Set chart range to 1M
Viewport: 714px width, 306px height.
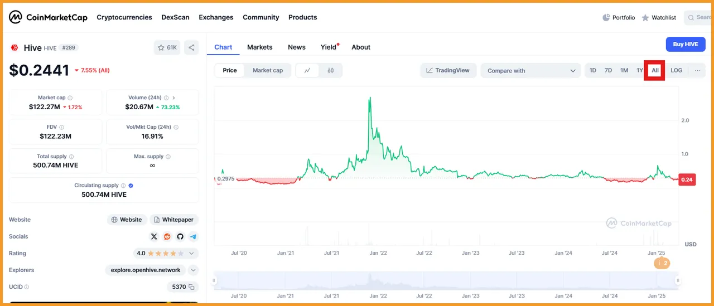pos(624,70)
